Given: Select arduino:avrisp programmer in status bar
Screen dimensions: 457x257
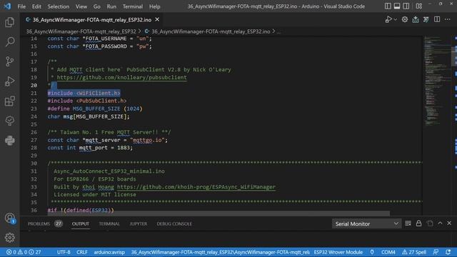Looking at the screenshot, I should [109, 252].
